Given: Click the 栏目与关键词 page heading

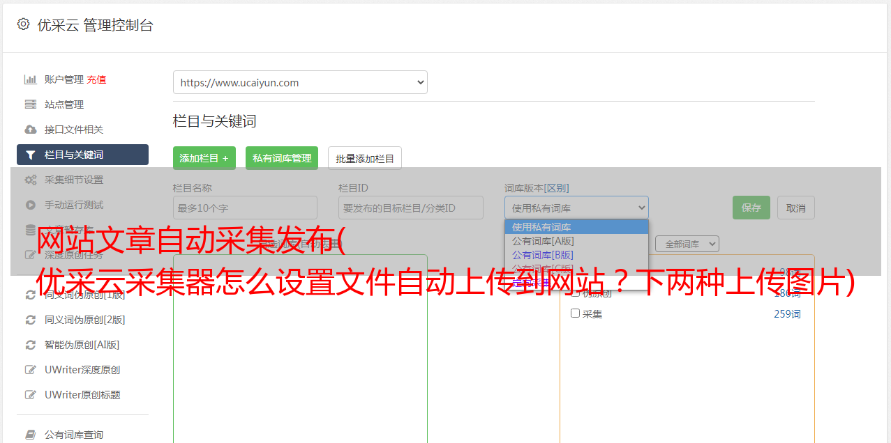Looking at the screenshot, I should point(215,121).
